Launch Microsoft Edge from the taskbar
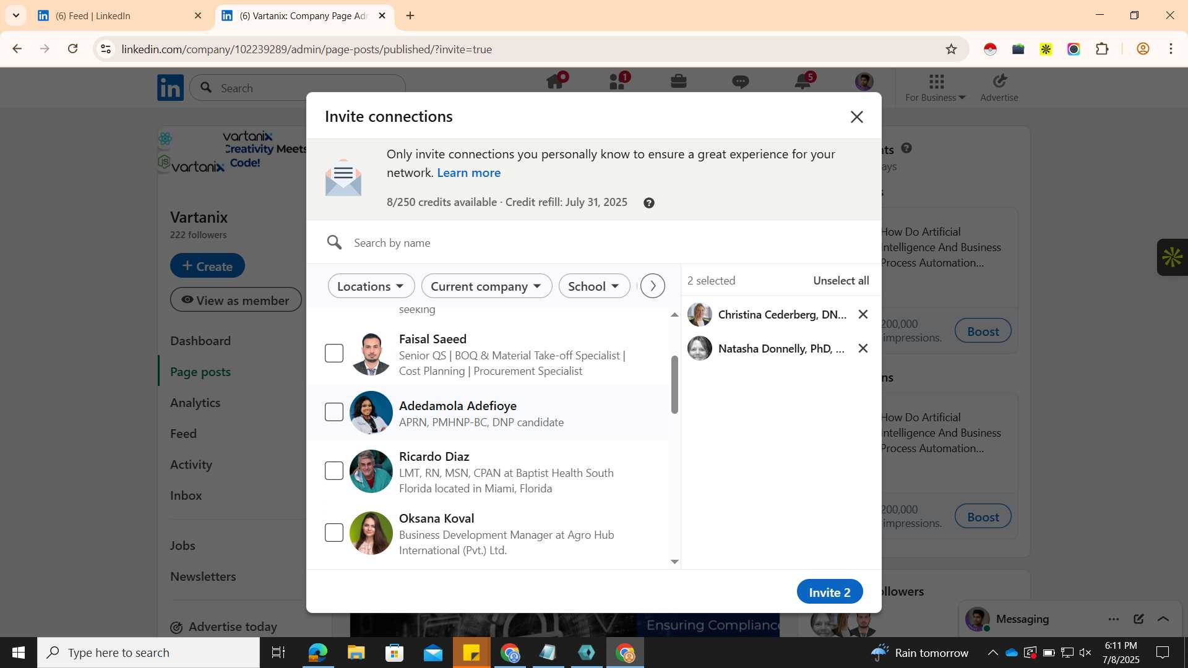Image resolution: width=1188 pixels, height=668 pixels. point(318,653)
